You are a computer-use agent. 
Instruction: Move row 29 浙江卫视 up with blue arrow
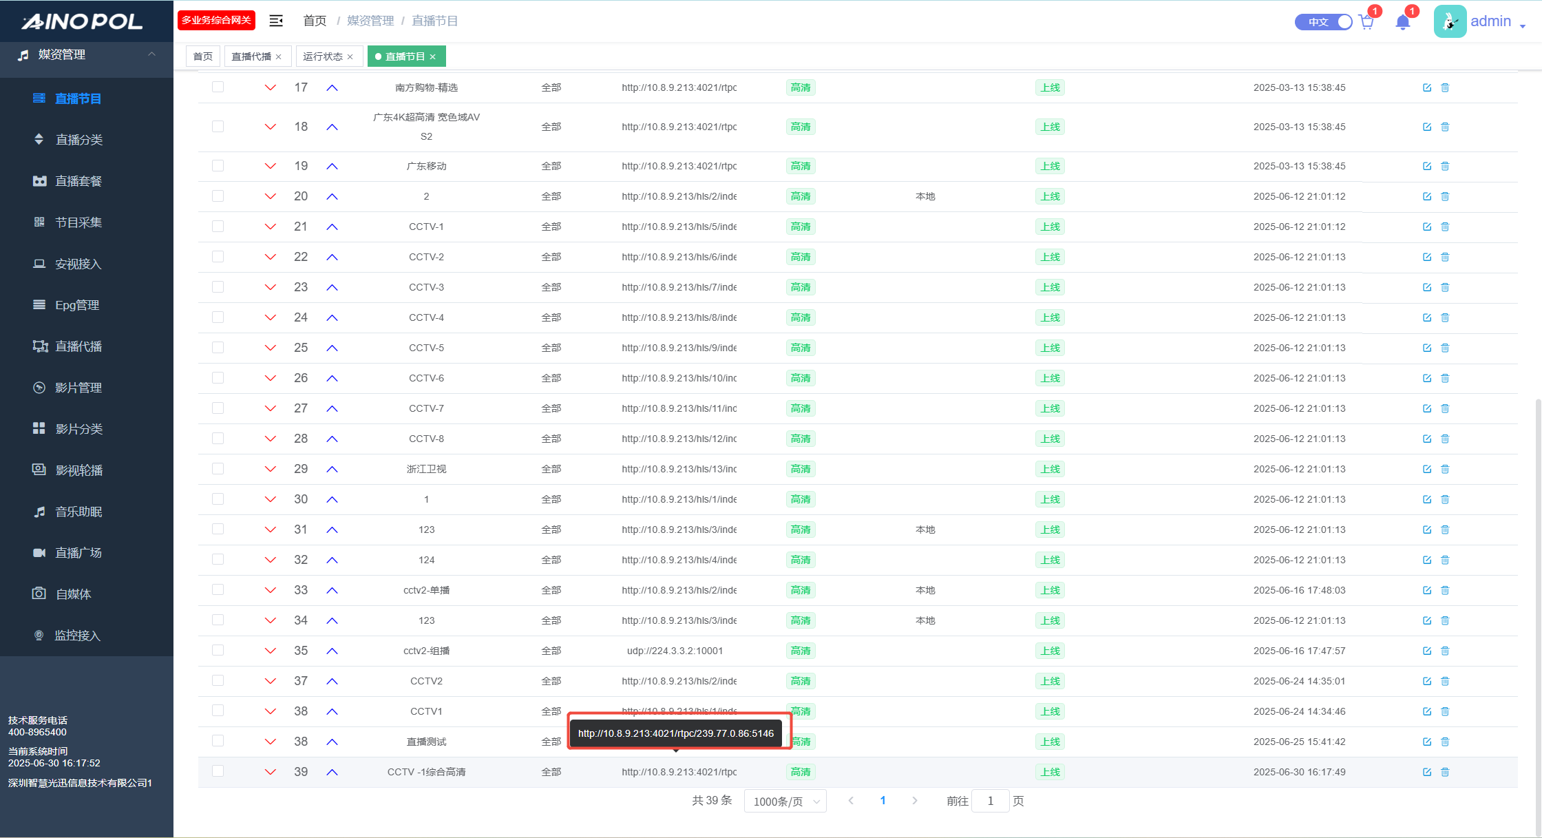point(332,469)
